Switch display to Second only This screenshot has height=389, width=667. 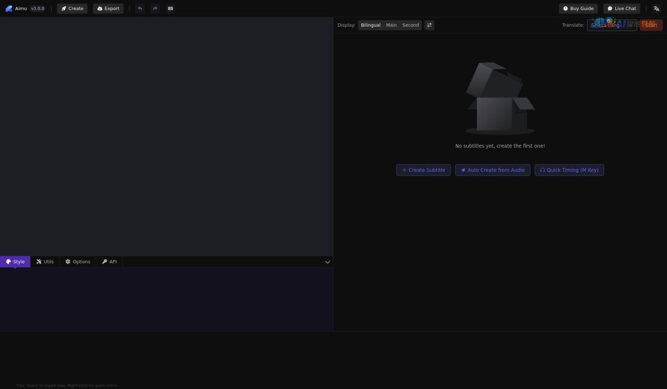tap(411, 25)
